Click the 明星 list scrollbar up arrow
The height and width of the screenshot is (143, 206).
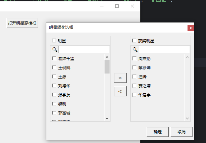click(x=107, y=57)
